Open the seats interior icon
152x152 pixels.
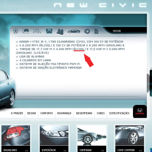60,31
